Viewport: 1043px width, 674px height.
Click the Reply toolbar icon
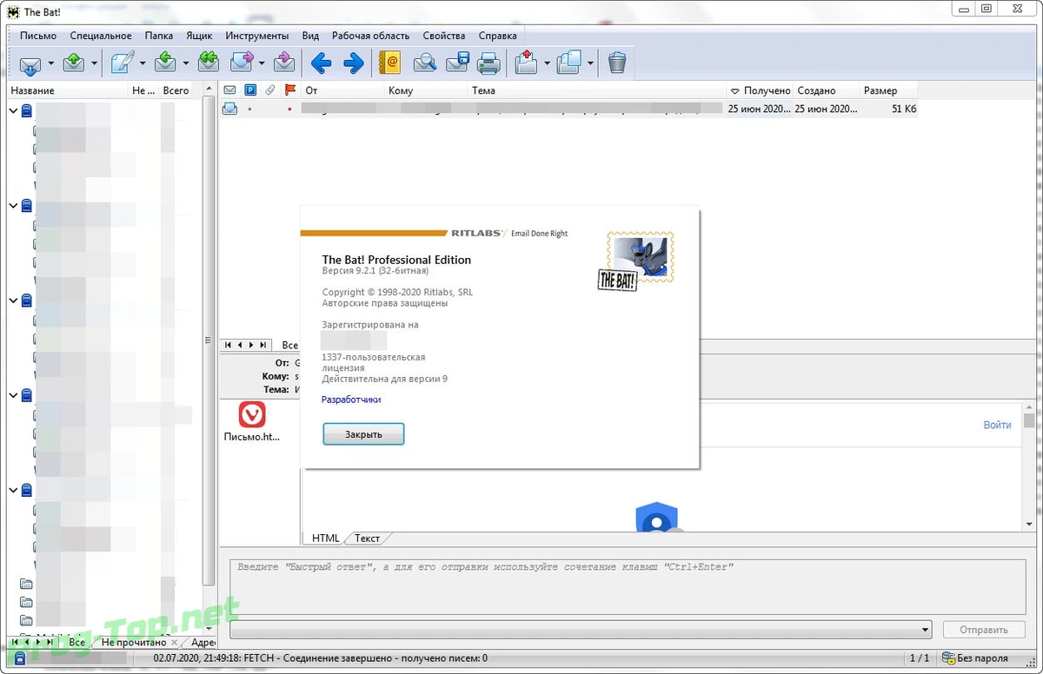click(166, 63)
